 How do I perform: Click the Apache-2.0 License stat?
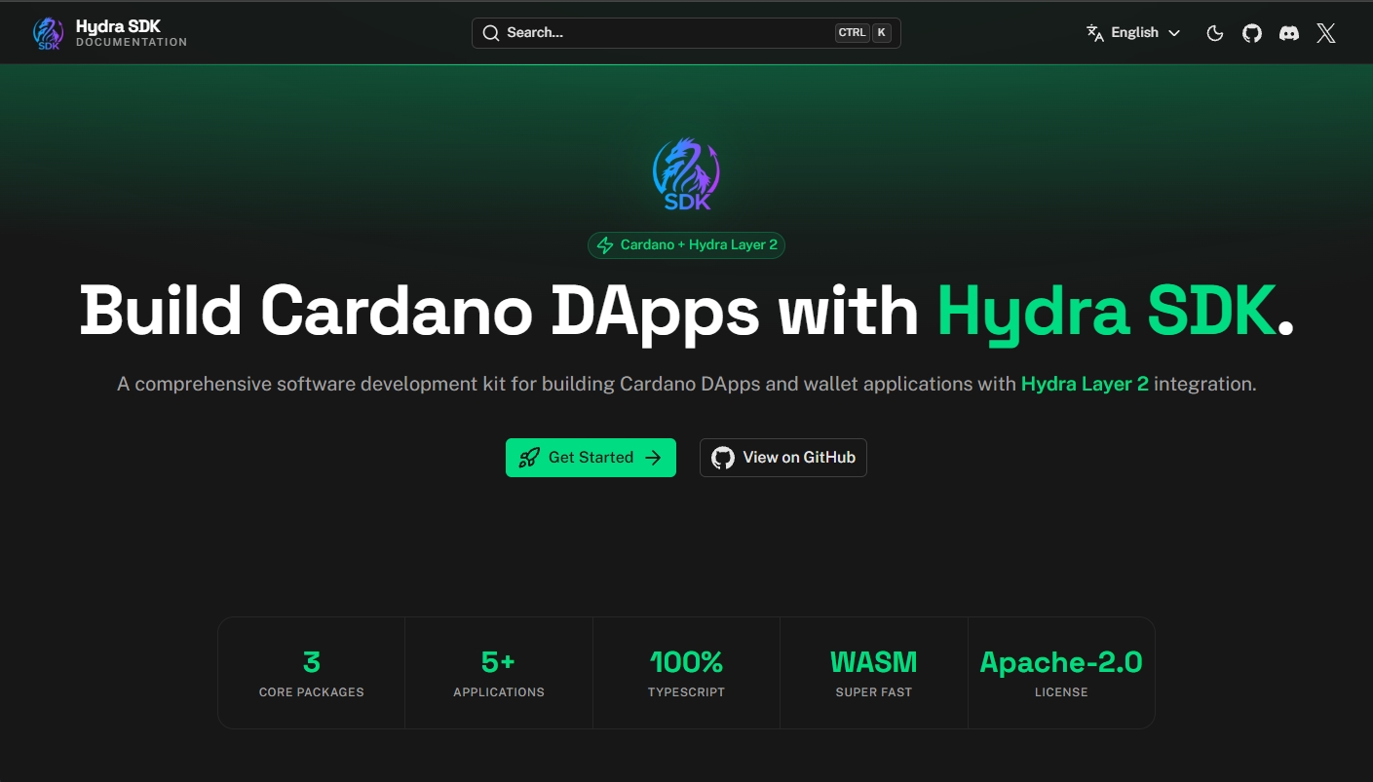(1061, 673)
